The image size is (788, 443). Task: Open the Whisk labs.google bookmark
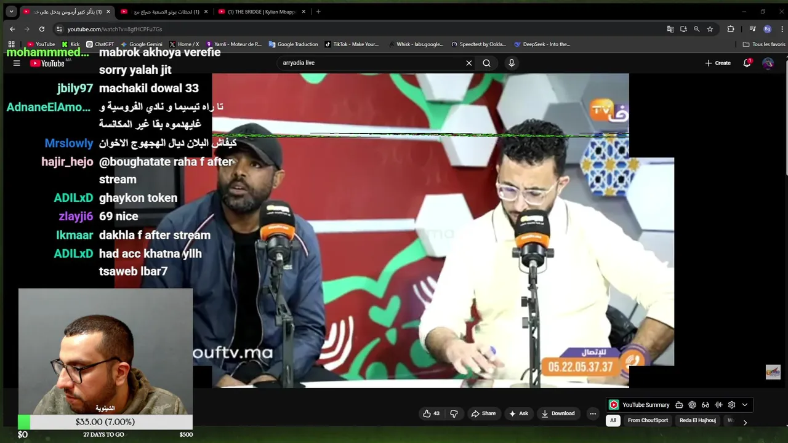coord(416,44)
